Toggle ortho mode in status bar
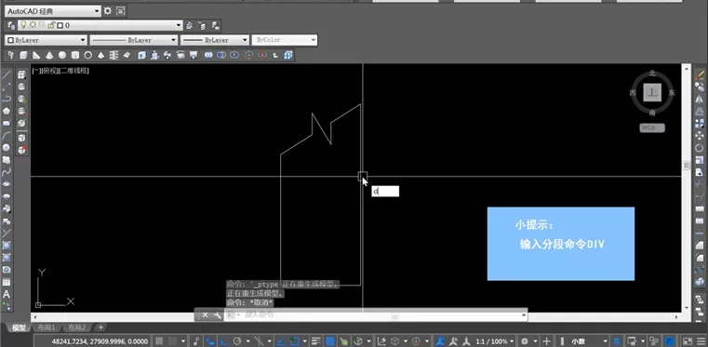Image resolution: width=708 pixels, height=347 pixels. (x=223, y=341)
